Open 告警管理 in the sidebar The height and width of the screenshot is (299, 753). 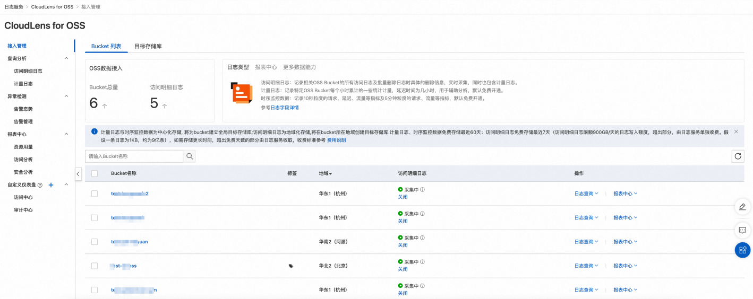[23, 121]
